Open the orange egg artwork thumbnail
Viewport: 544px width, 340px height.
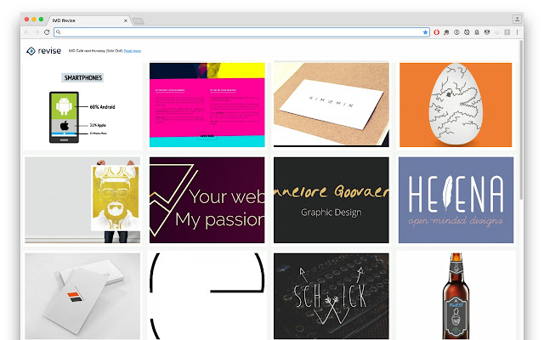tap(456, 105)
